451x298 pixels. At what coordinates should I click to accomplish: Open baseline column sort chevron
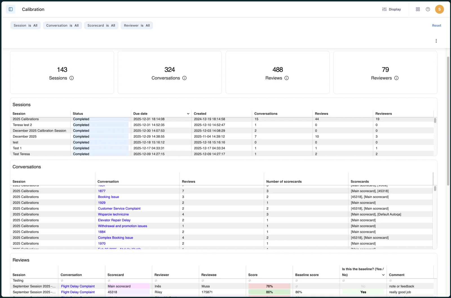(x=383, y=275)
